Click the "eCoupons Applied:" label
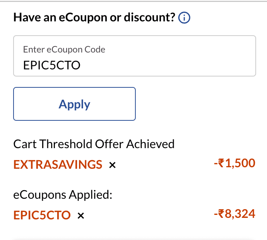Viewport: 267px width, 240px height. click(63, 195)
